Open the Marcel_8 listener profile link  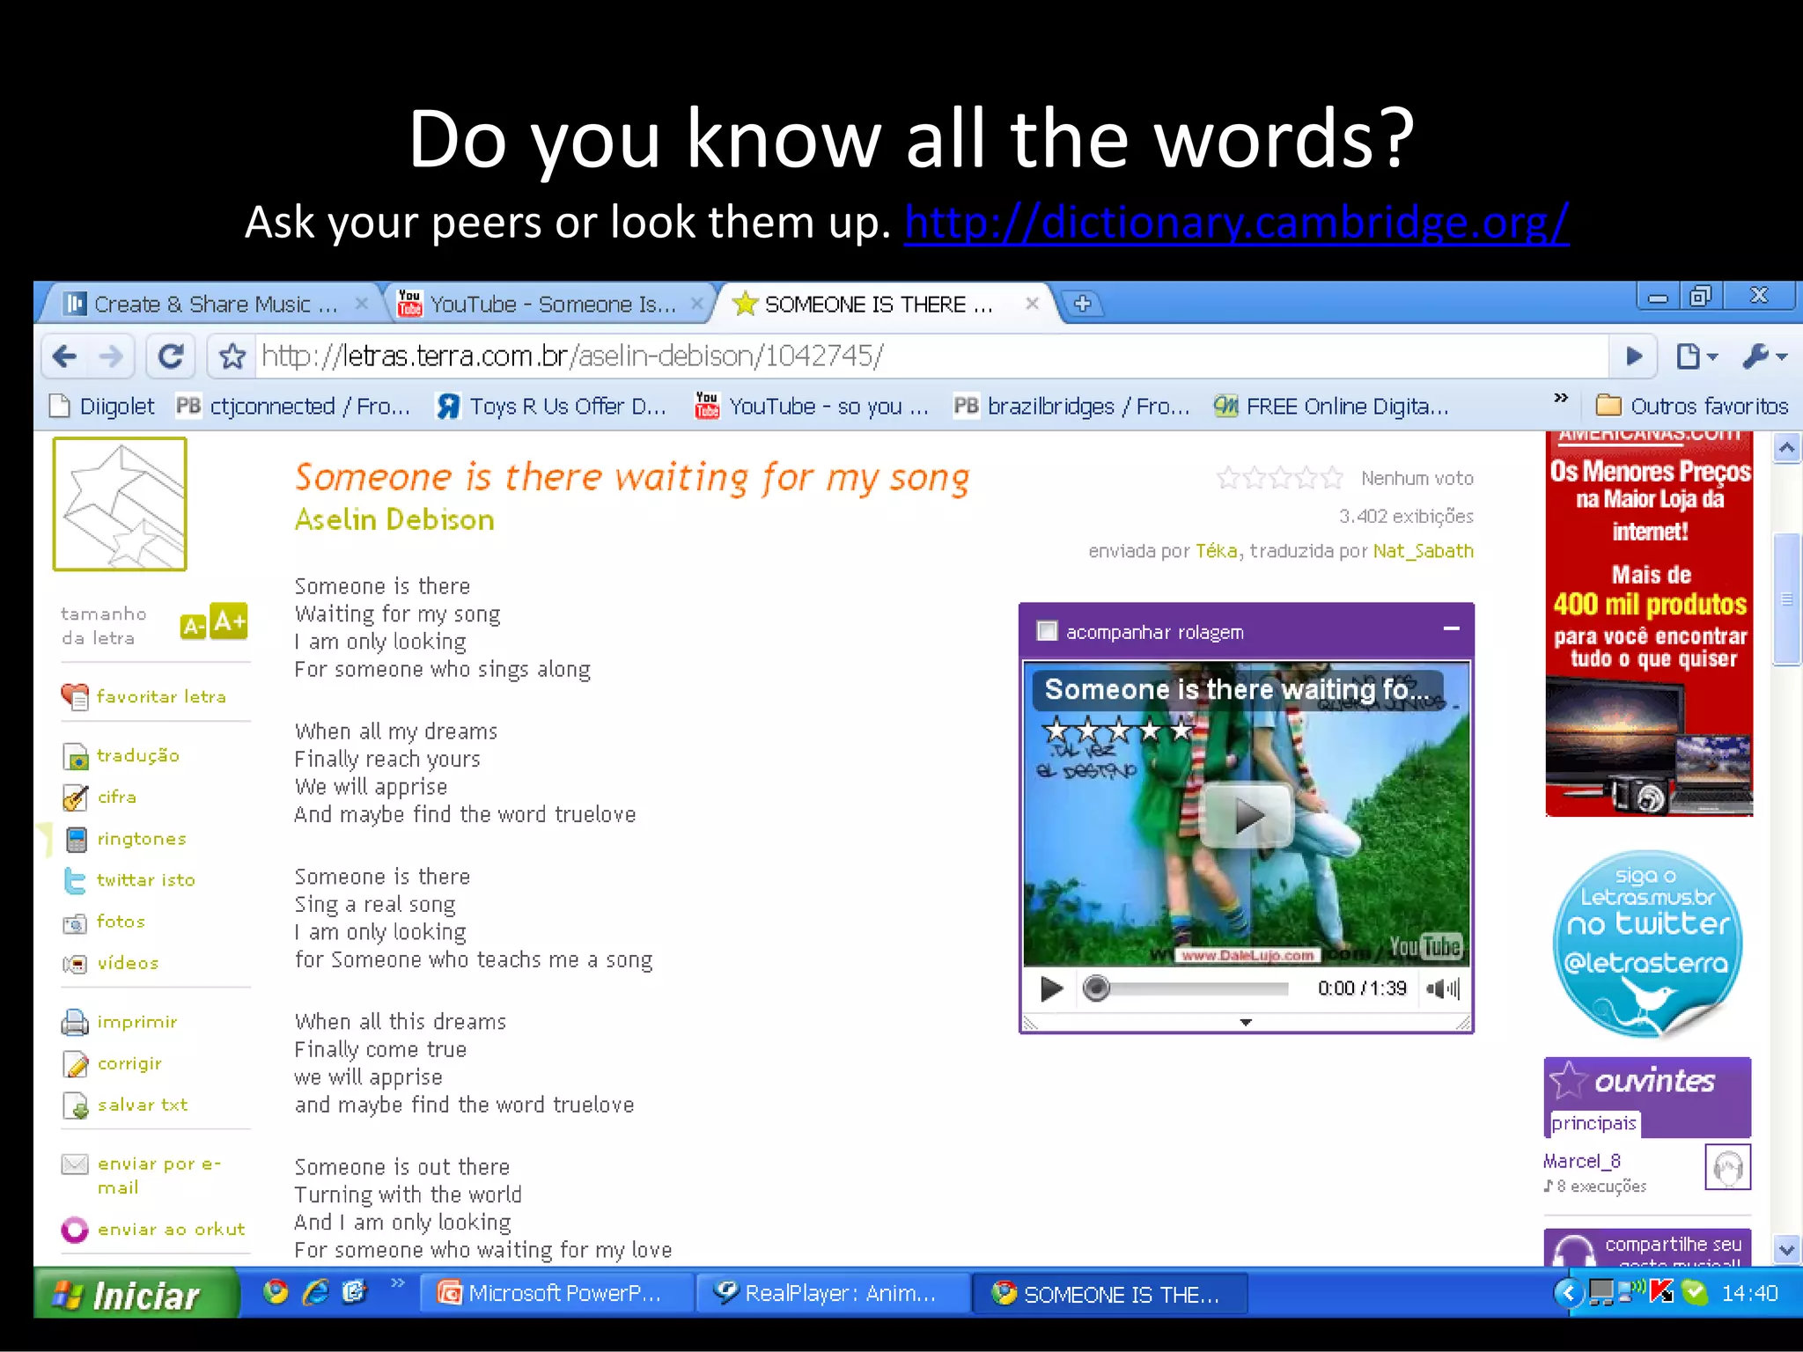pyautogui.click(x=1581, y=1161)
